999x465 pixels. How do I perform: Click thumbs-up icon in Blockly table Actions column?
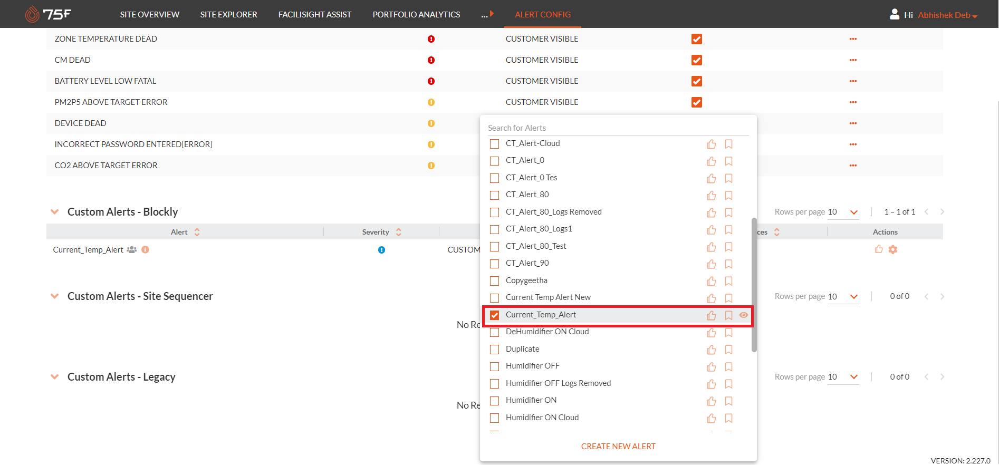[x=879, y=249]
